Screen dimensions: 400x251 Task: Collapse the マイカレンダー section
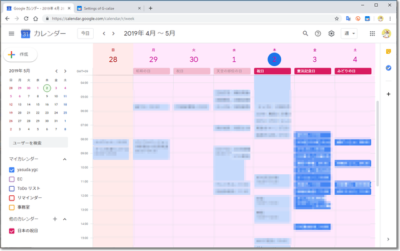(x=64, y=159)
